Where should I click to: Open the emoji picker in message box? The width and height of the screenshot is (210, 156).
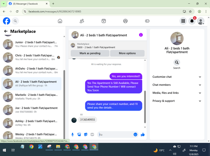point(135,135)
